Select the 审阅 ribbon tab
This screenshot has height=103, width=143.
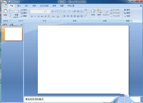point(54,6)
